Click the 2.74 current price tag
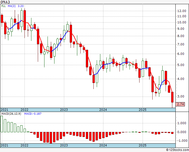 (180, 104)
